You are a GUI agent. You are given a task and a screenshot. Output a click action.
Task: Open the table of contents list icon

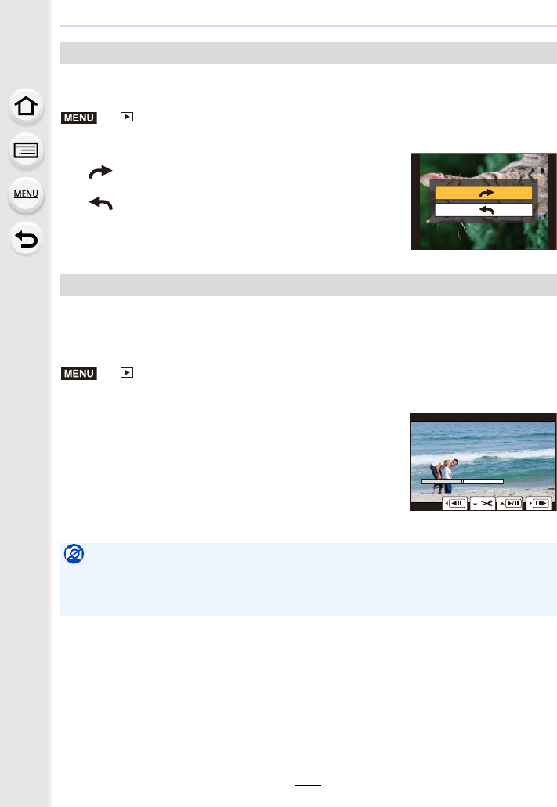[x=26, y=150]
